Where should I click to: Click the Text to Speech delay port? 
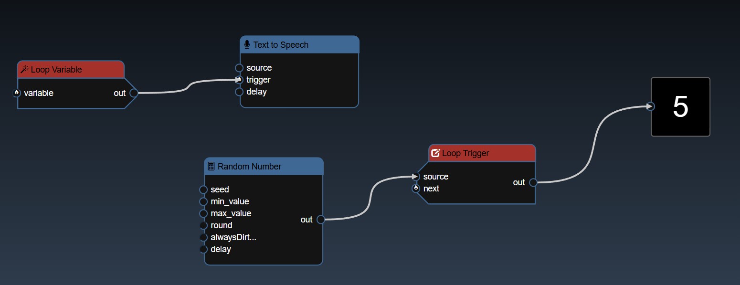pyautogui.click(x=239, y=92)
